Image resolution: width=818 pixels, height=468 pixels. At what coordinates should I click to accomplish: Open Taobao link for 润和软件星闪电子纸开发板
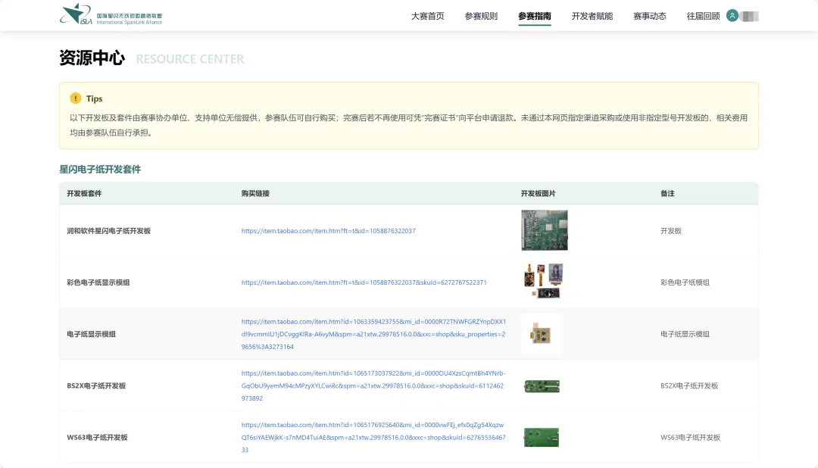click(328, 231)
